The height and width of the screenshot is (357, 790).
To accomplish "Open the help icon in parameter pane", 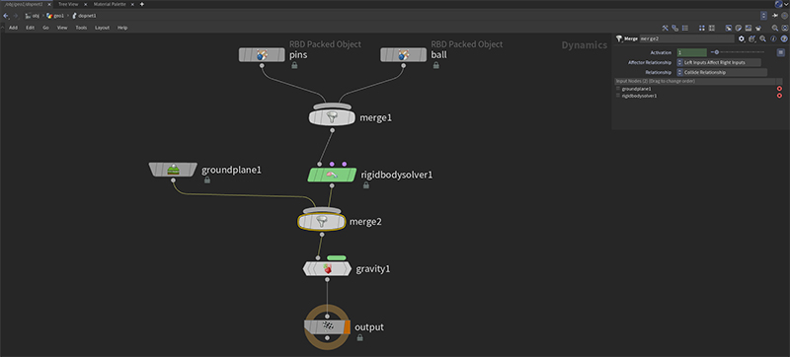I will 784,38.
